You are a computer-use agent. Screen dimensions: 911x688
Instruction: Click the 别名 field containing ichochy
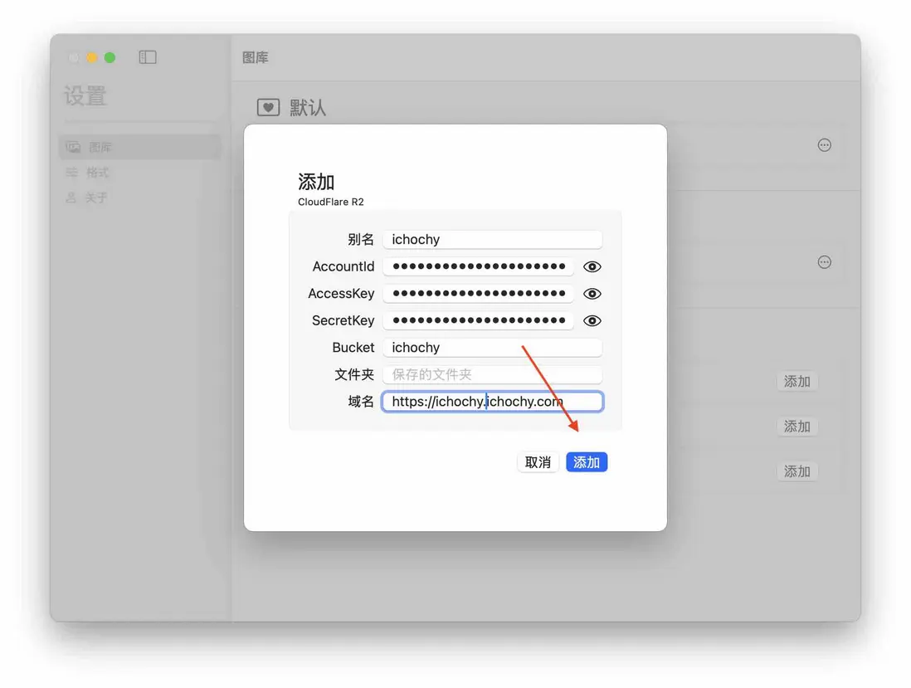pyautogui.click(x=492, y=239)
